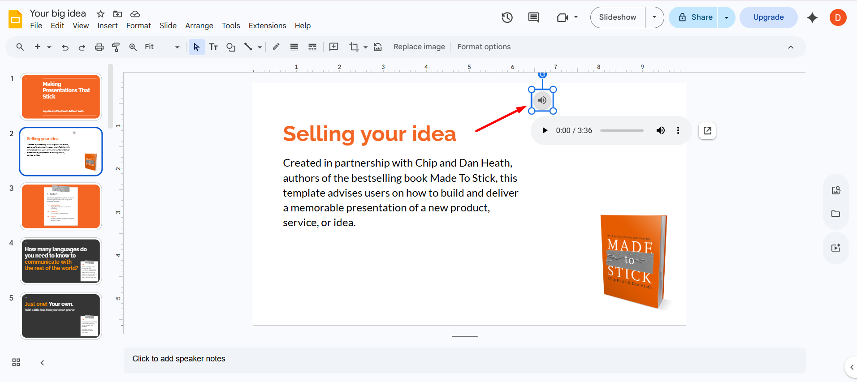This screenshot has height=382, width=857.
Task: Start the Slideshow
Action: [618, 17]
